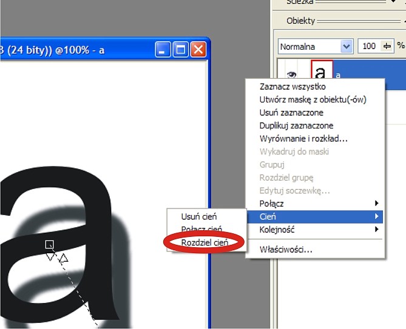This screenshot has width=406, height=329.
Task: Open the opacity slider popup button
Action: pyautogui.click(x=387, y=47)
